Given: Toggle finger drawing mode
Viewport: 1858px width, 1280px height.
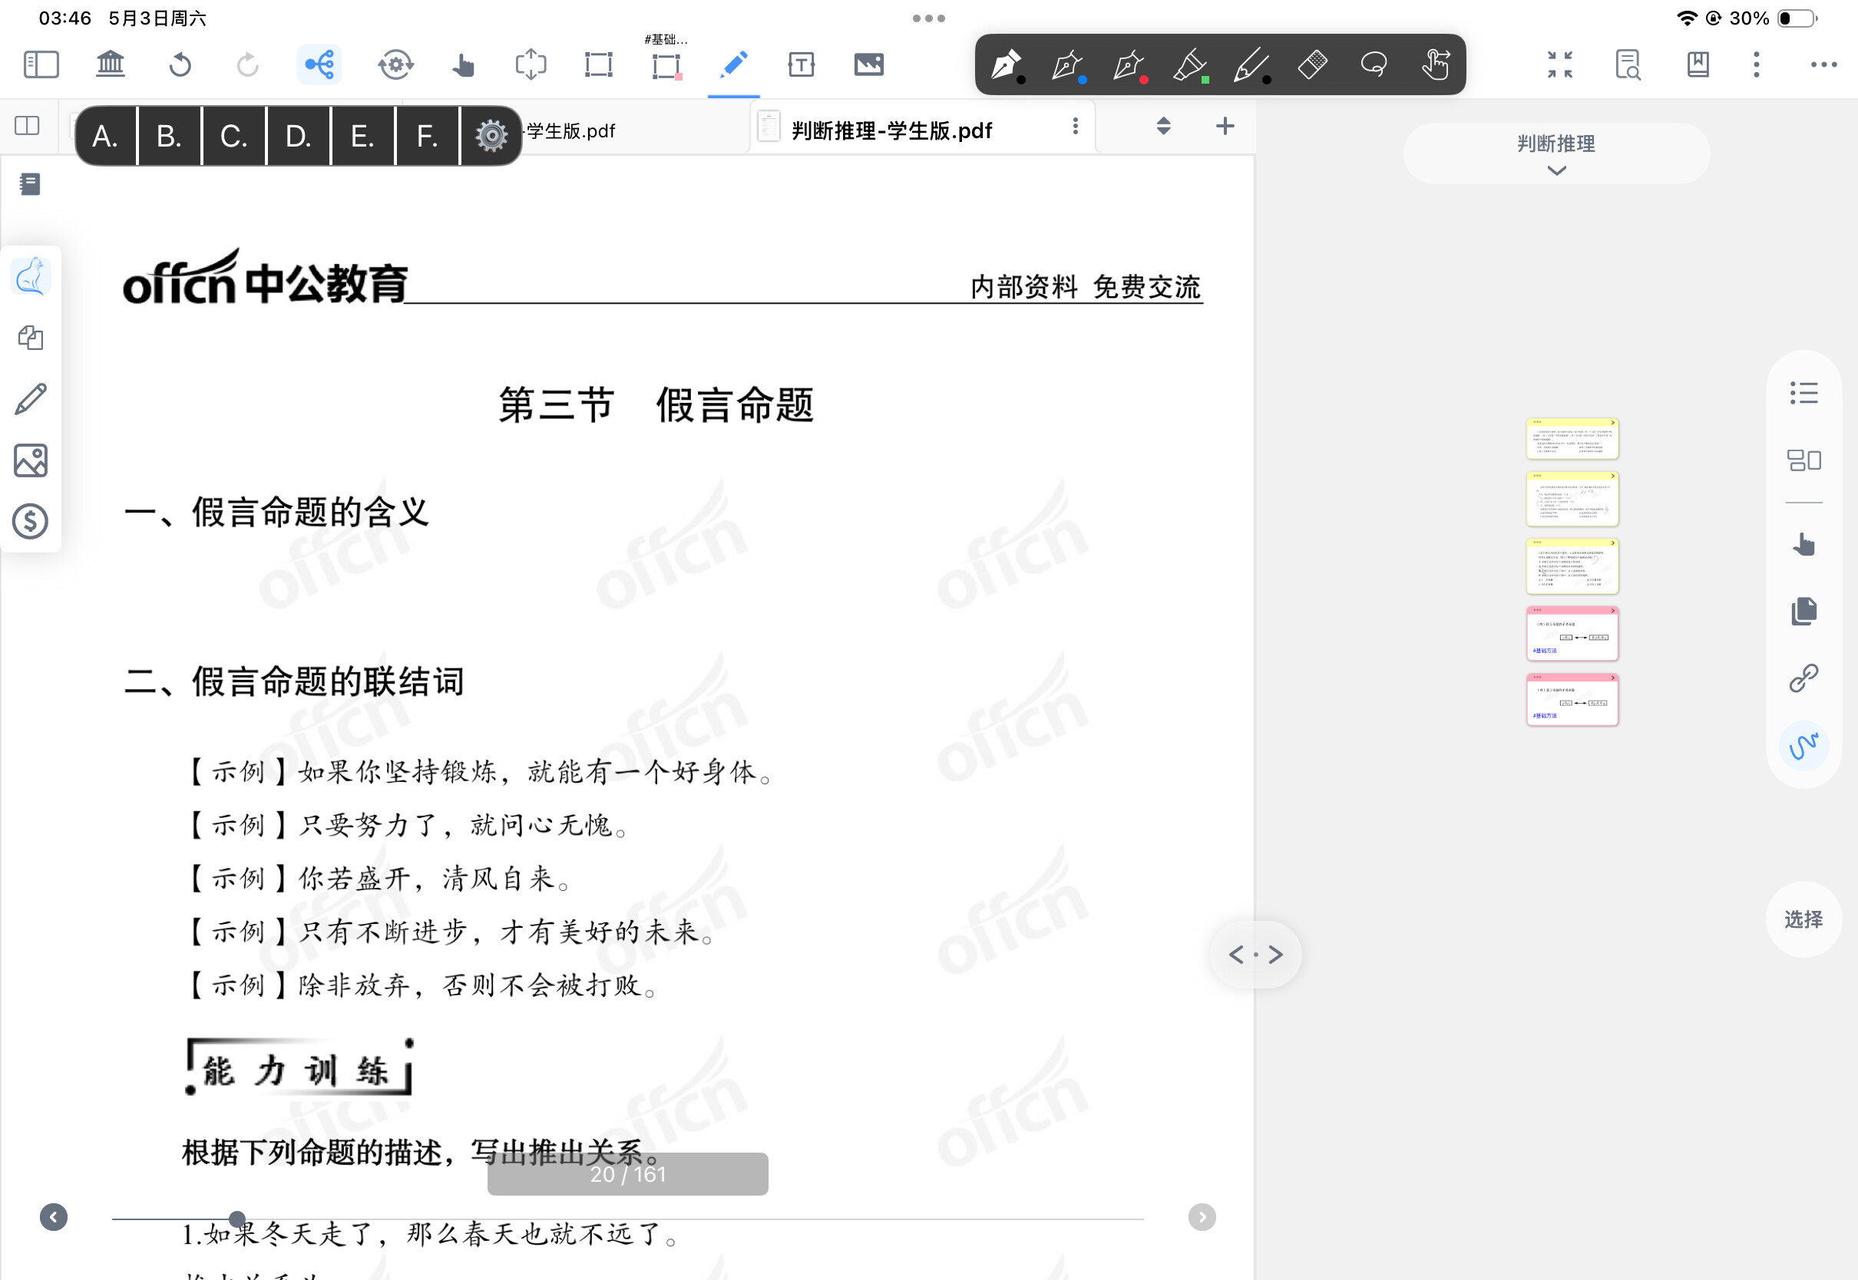Looking at the screenshot, I should [x=1435, y=64].
